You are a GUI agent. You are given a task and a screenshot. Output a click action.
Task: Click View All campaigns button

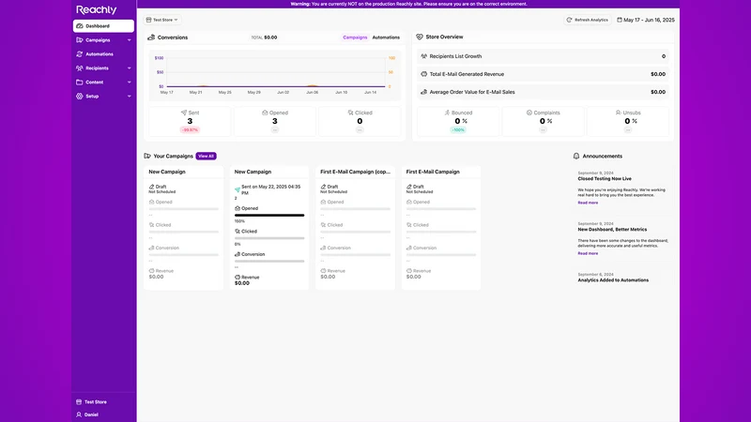206,156
